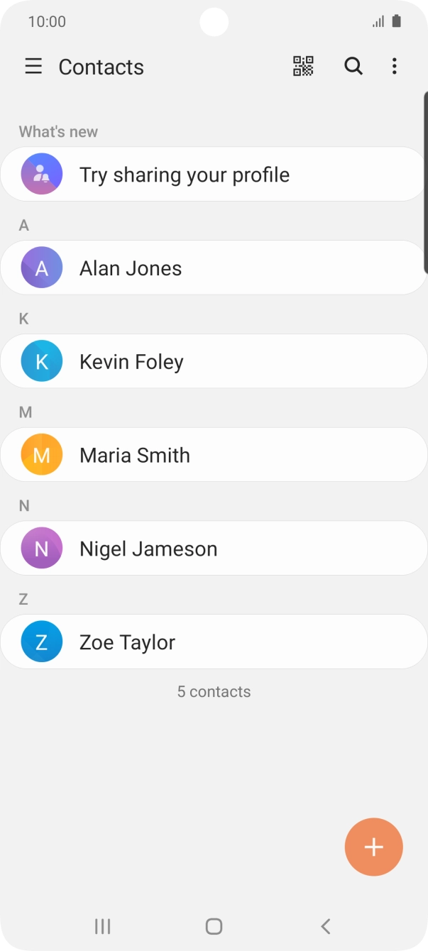The width and height of the screenshot is (428, 951).
Task: Tap the 5 contacts count label
Action: 214,691
